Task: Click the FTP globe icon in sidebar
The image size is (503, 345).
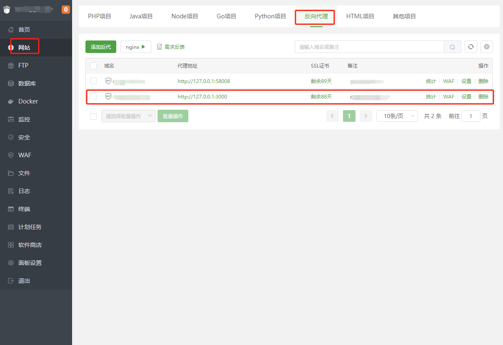Action: pos(11,65)
